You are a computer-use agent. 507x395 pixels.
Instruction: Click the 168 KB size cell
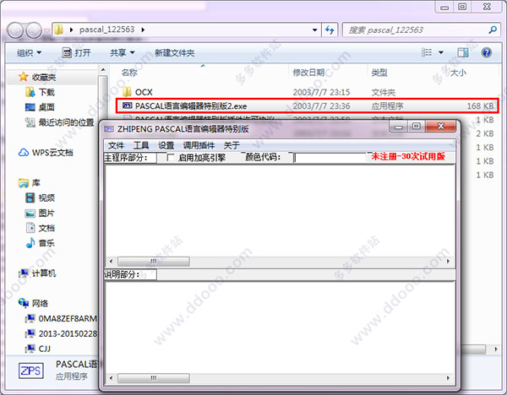point(480,106)
